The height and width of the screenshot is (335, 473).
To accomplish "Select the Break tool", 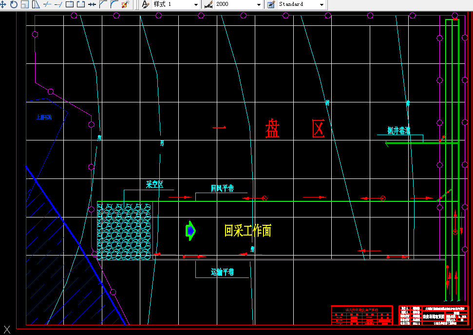I will (80, 4).
